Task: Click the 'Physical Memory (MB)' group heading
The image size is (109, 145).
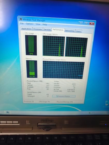Action: point(35,81)
